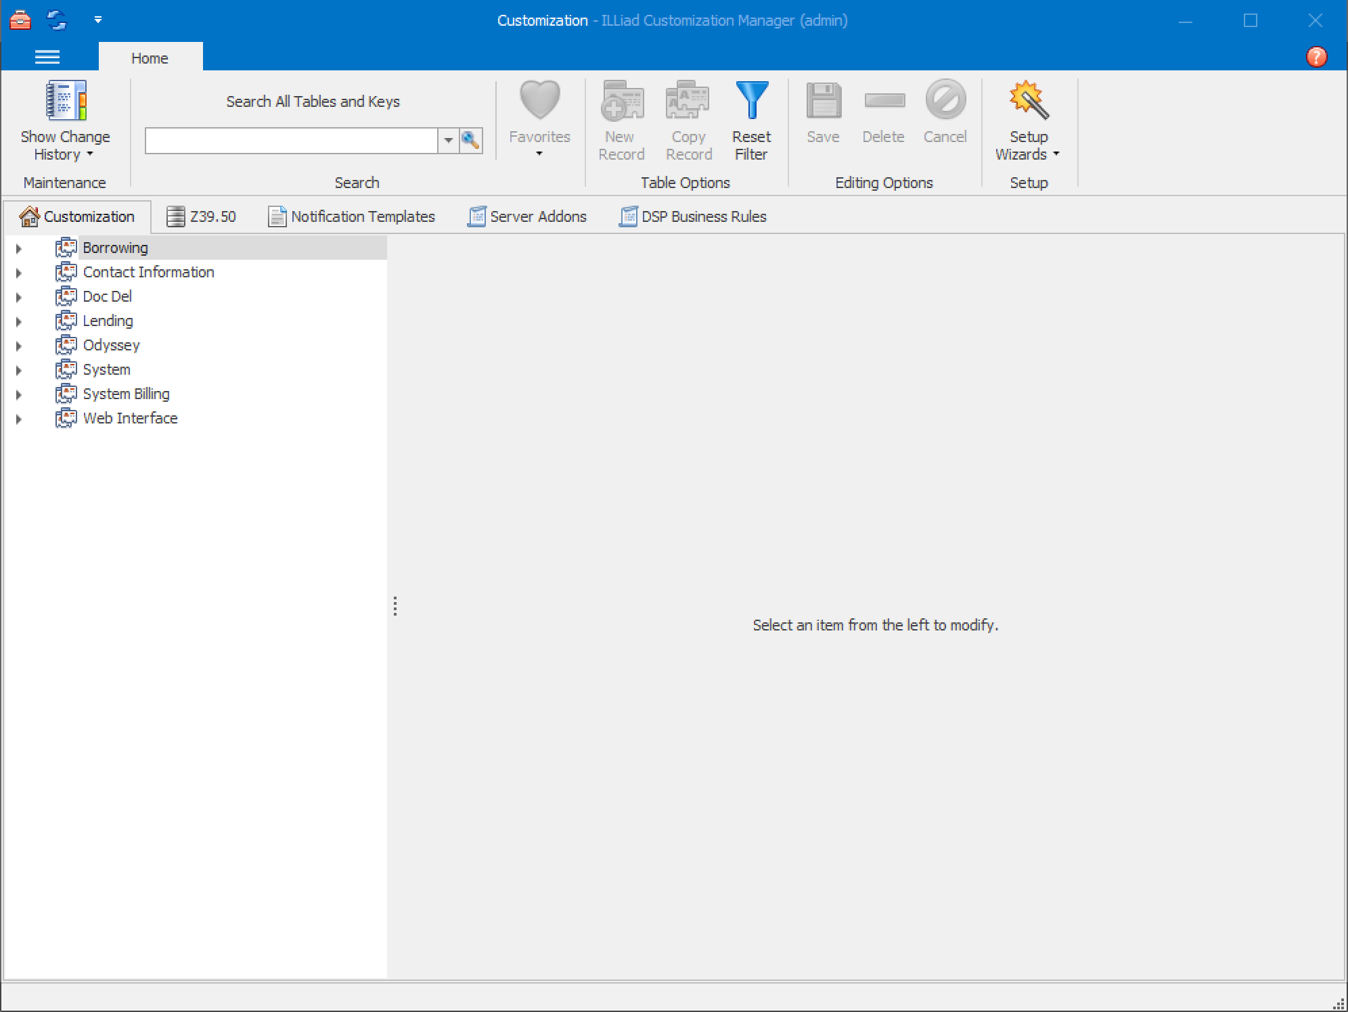
Task: Click the Show Change History icon
Action: 66,101
